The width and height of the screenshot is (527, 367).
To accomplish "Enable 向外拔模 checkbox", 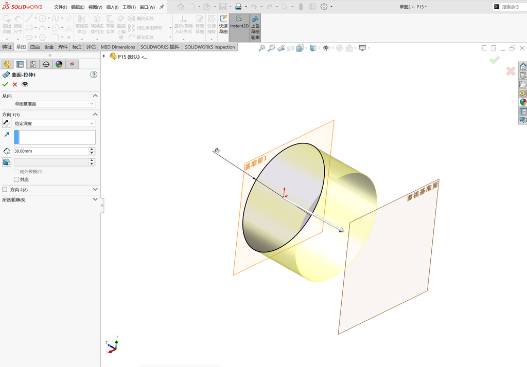I will [x=16, y=172].
